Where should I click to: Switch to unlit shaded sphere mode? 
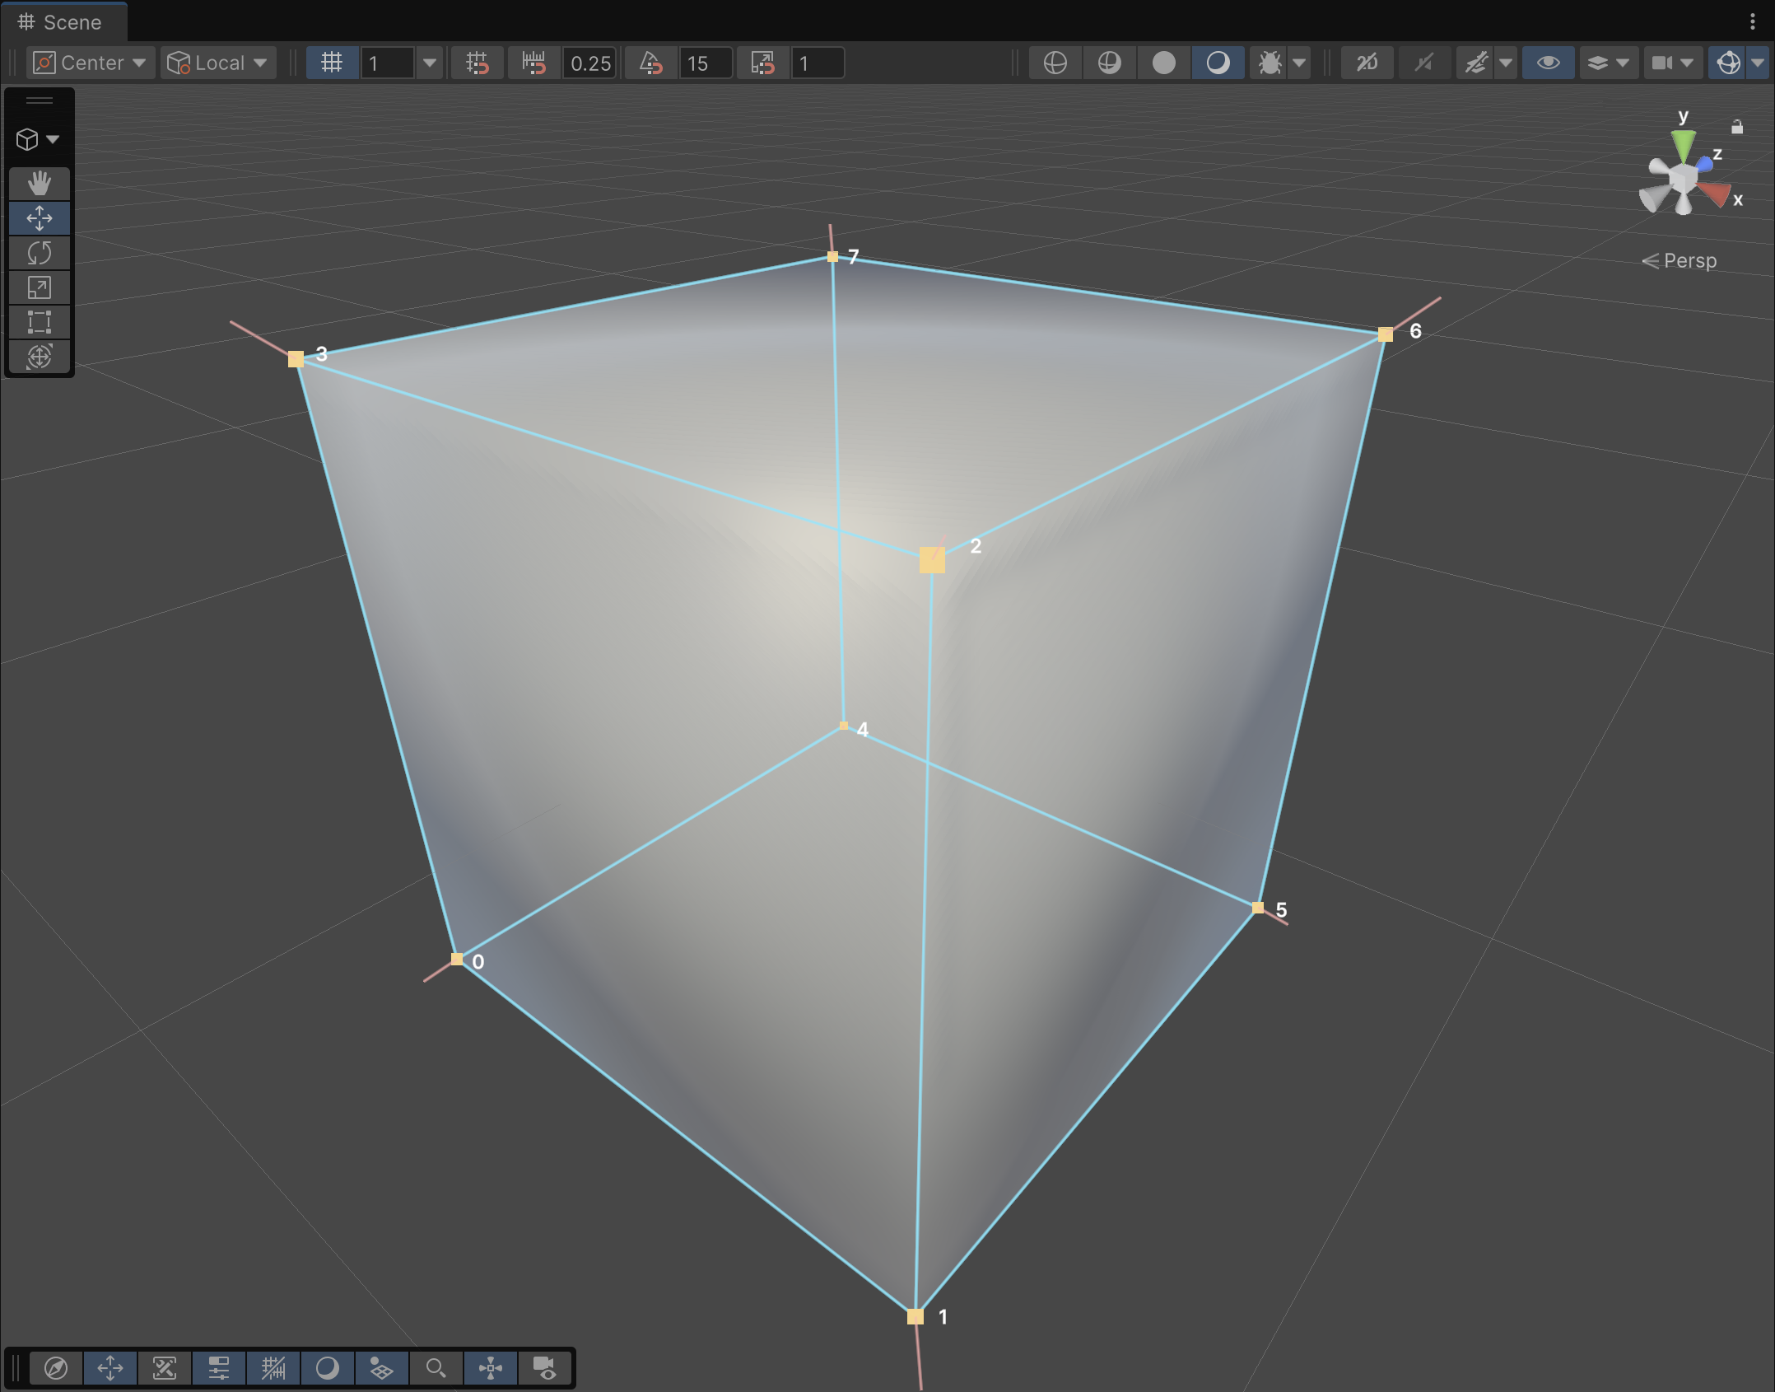(x=1163, y=63)
